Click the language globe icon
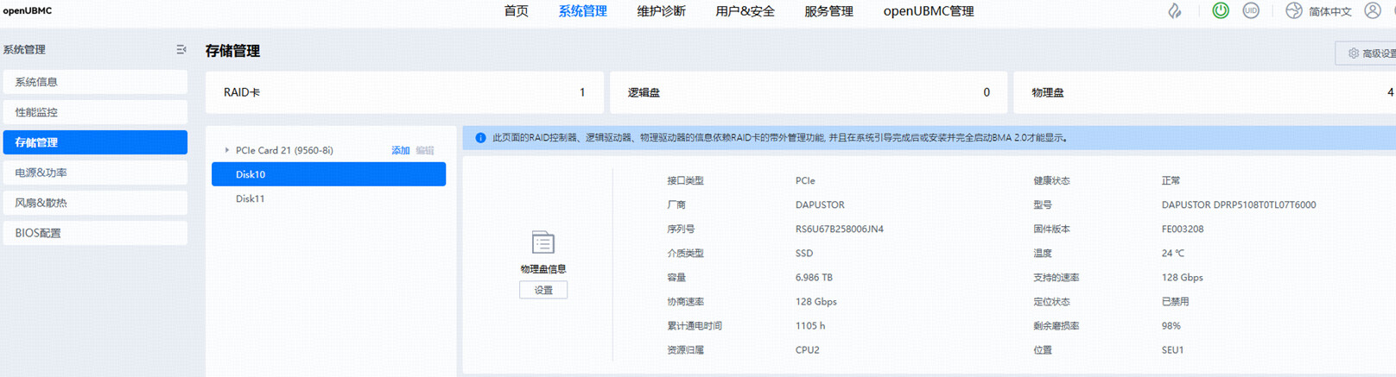The width and height of the screenshot is (1396, 377). (1293, 11)
